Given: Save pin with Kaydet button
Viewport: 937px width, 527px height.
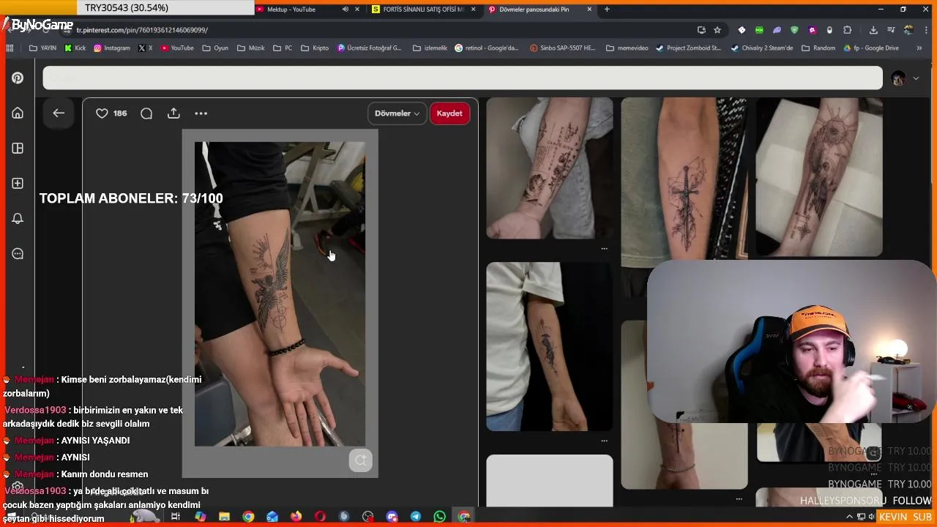Looking at the screenshot, I should [449, 113].
